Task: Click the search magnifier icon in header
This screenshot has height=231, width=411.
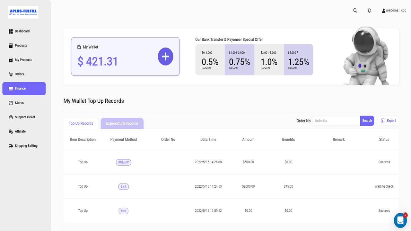Action: click(x=355, y=11)
